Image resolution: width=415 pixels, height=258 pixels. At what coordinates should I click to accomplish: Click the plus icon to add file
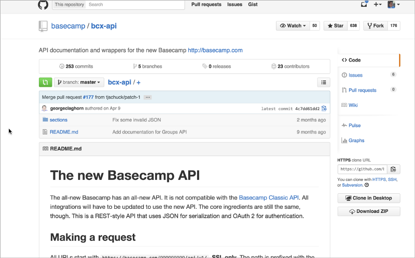(139, 82)
